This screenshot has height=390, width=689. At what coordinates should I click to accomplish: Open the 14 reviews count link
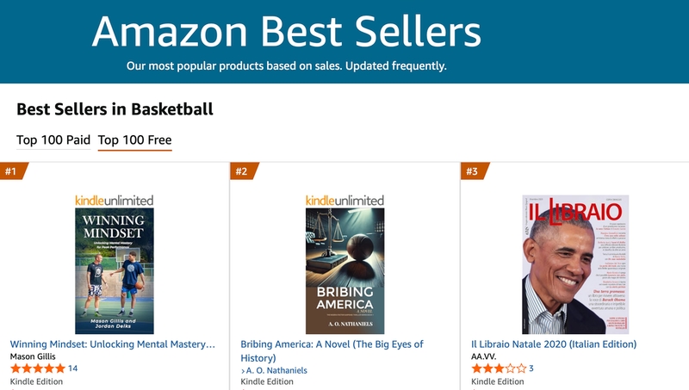click(x=72, y=368)
